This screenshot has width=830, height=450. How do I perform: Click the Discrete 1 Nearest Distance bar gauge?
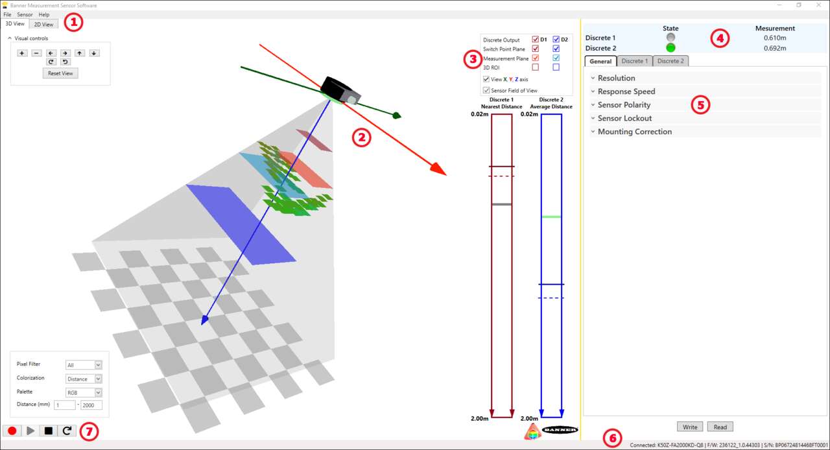coord(502,265)
